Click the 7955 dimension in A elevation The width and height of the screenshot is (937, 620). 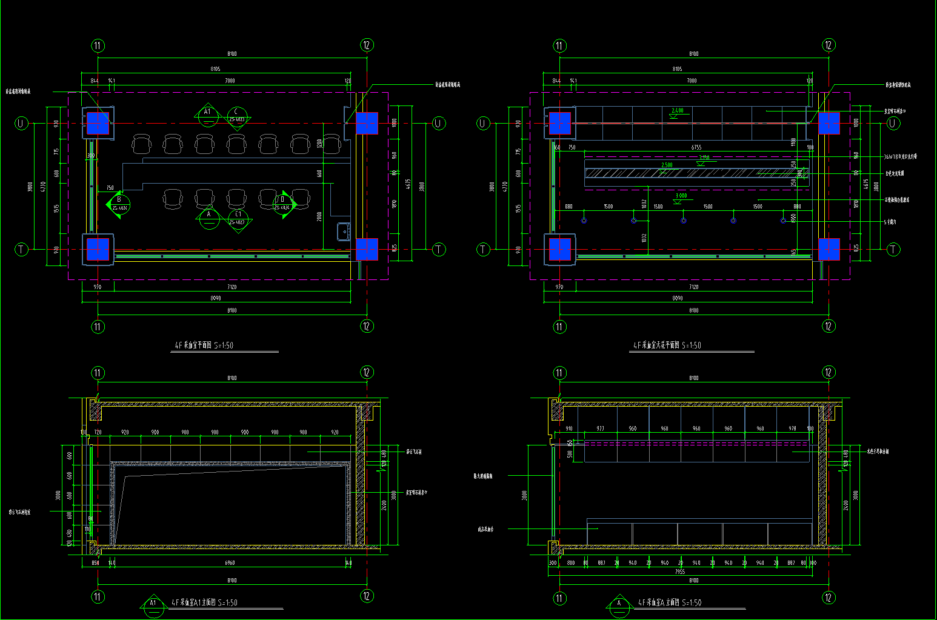[679, 572]
